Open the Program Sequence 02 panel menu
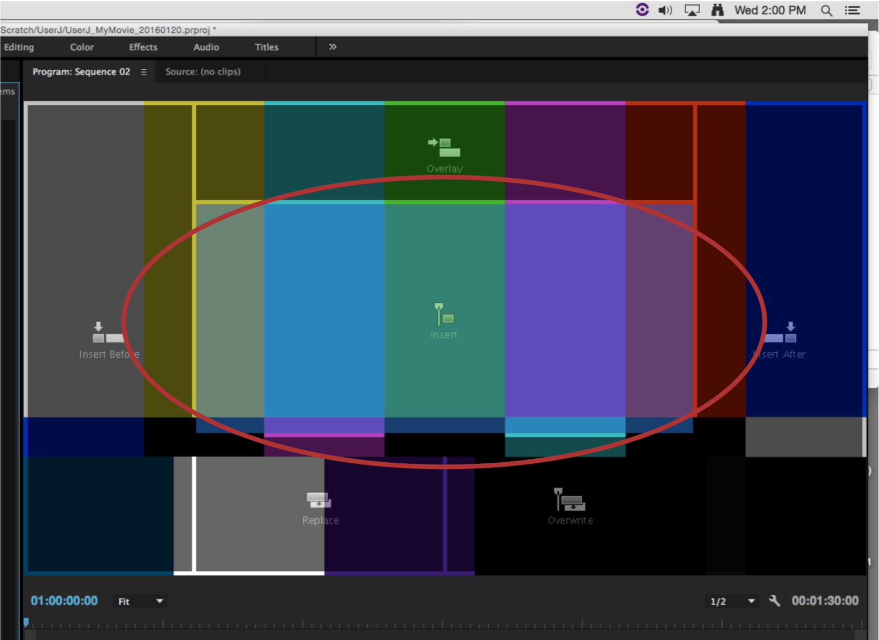Screen dimensions: 879x640 pyautogui.click(x=144, y=72)
